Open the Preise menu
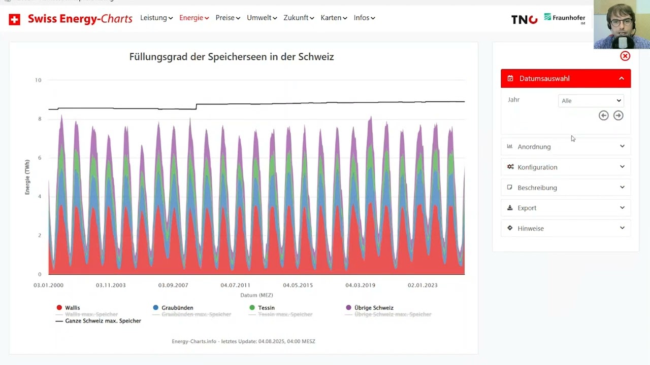 227,18
